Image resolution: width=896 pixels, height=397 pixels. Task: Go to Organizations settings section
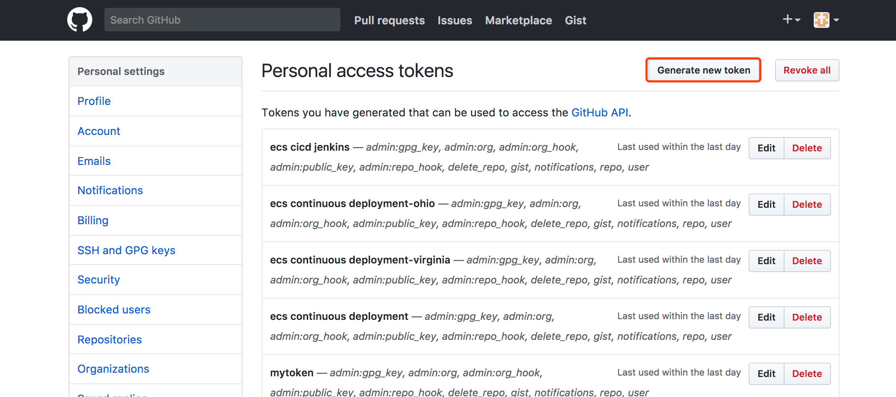(113, 369)
